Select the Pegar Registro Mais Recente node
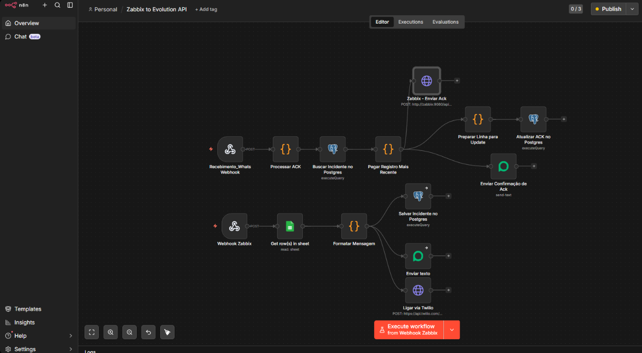The height and width of the screenshot is (353, 642). pos(388,149)
